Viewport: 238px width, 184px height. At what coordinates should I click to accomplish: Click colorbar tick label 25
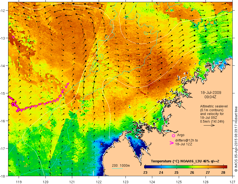pos(176,172)
